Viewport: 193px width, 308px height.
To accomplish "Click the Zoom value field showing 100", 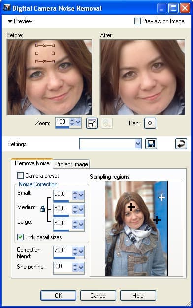I will coord(63,122).
